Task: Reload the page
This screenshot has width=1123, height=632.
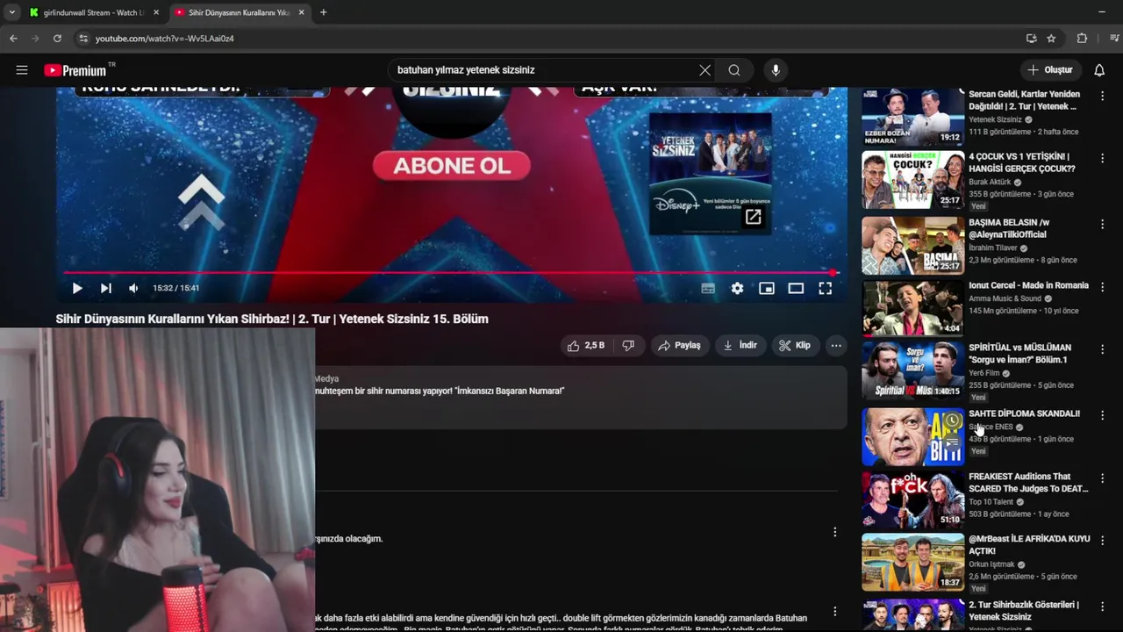Action: click(57, 39)
